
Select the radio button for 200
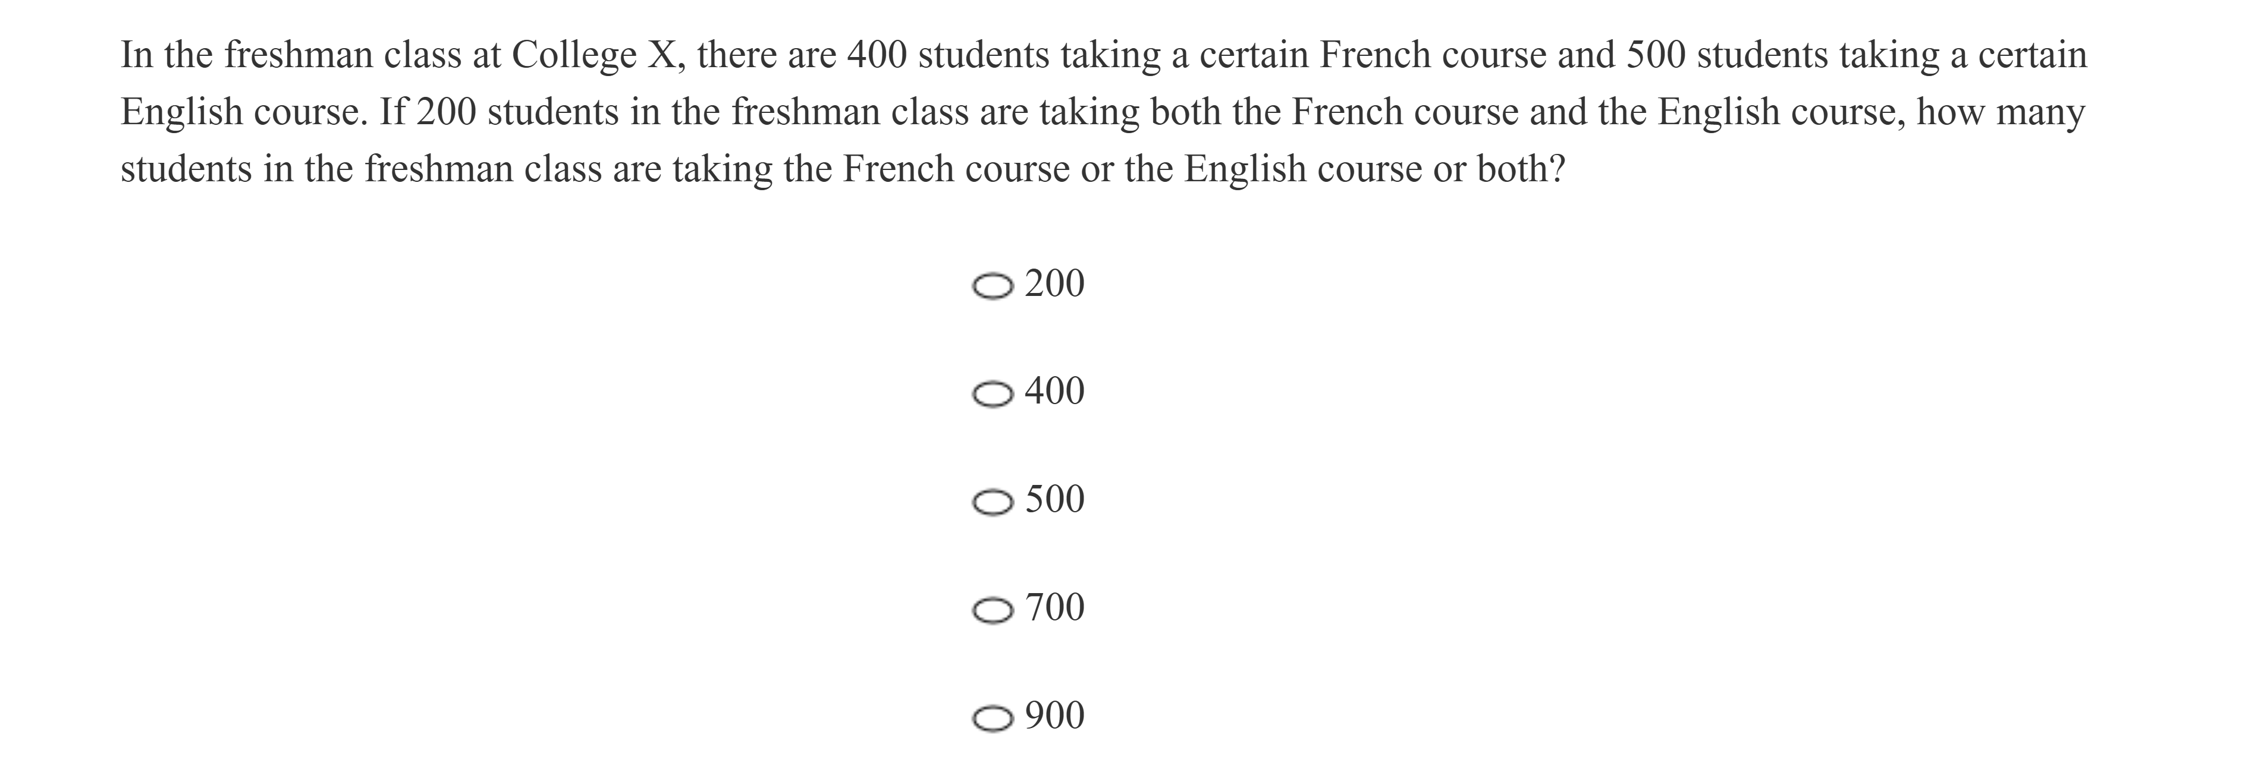[x=992, y=287]
